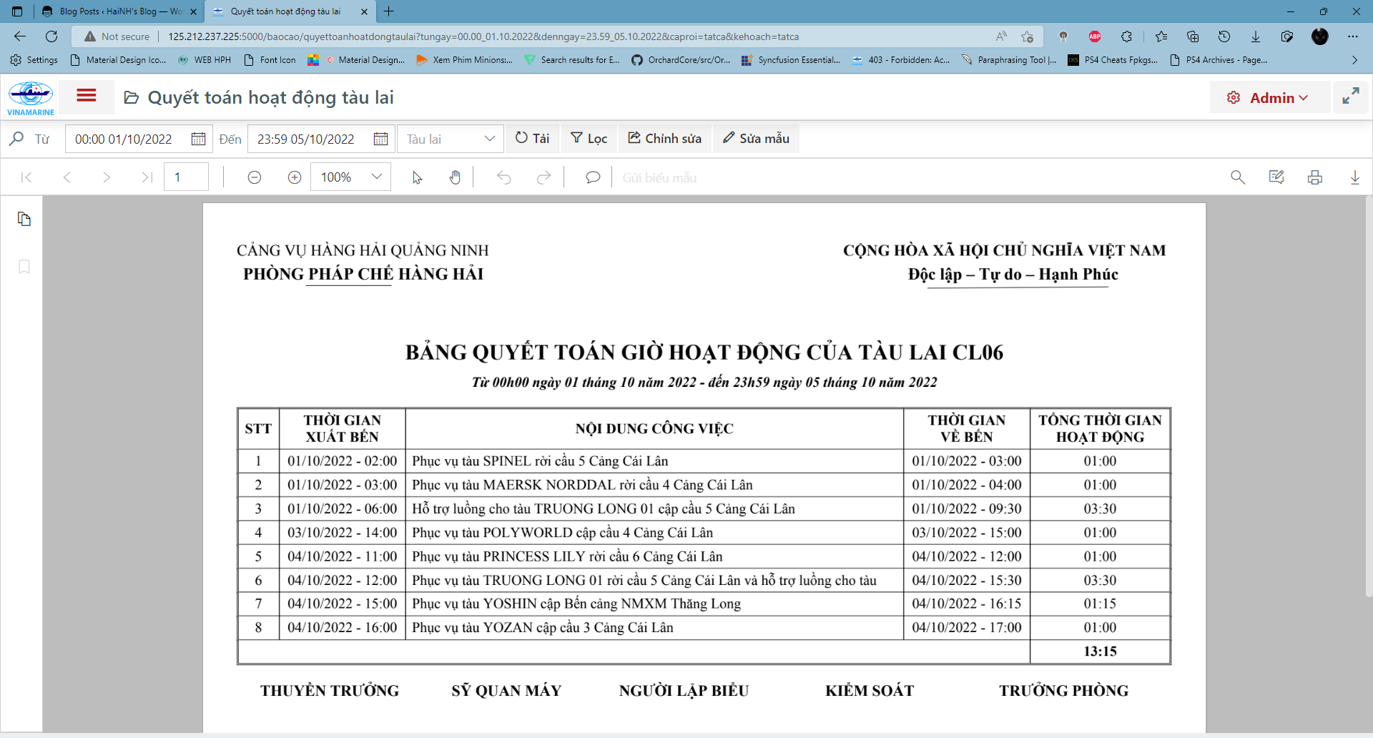
Task: Select the hand pan tool
Action: (455, 177)
